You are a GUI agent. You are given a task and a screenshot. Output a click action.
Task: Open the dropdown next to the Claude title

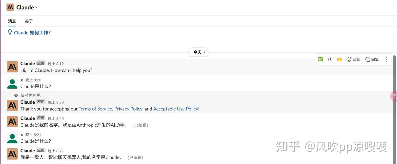click(x=36, y=7)
